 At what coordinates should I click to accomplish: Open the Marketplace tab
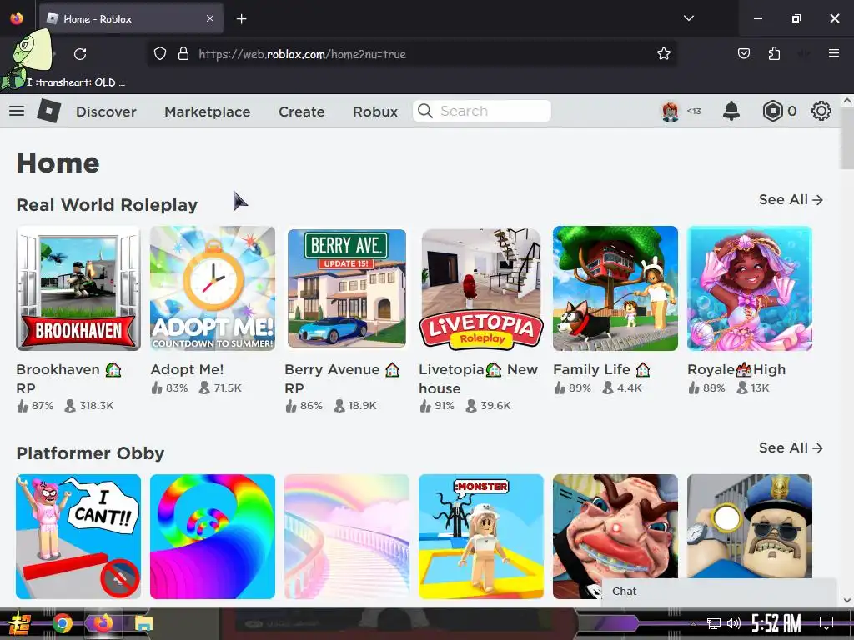click(208, 112)
